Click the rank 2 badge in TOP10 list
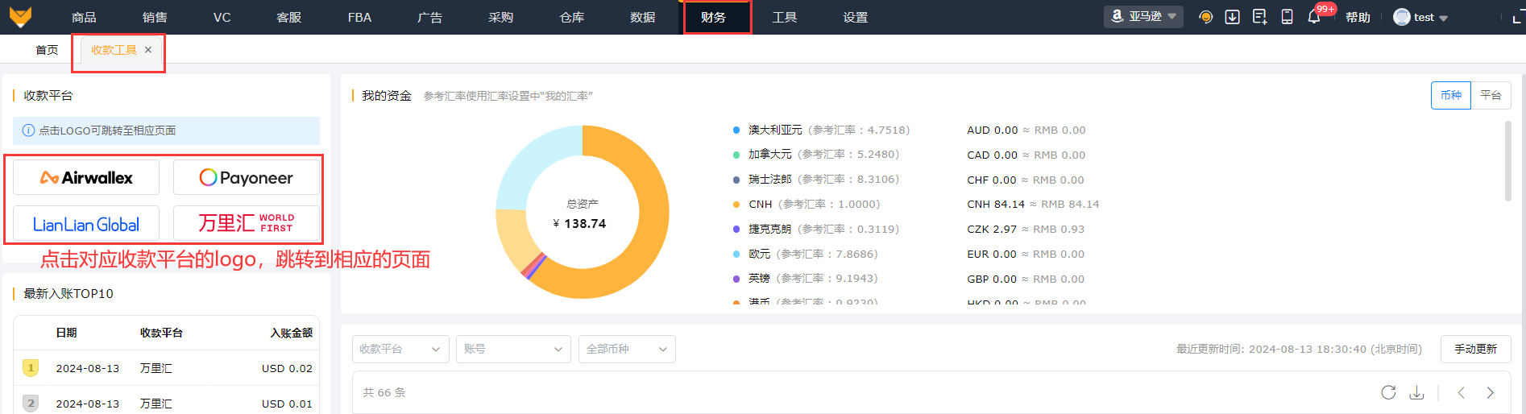Screen dimensions: 1526x414 pyautogui.click(x=31, y=404)
